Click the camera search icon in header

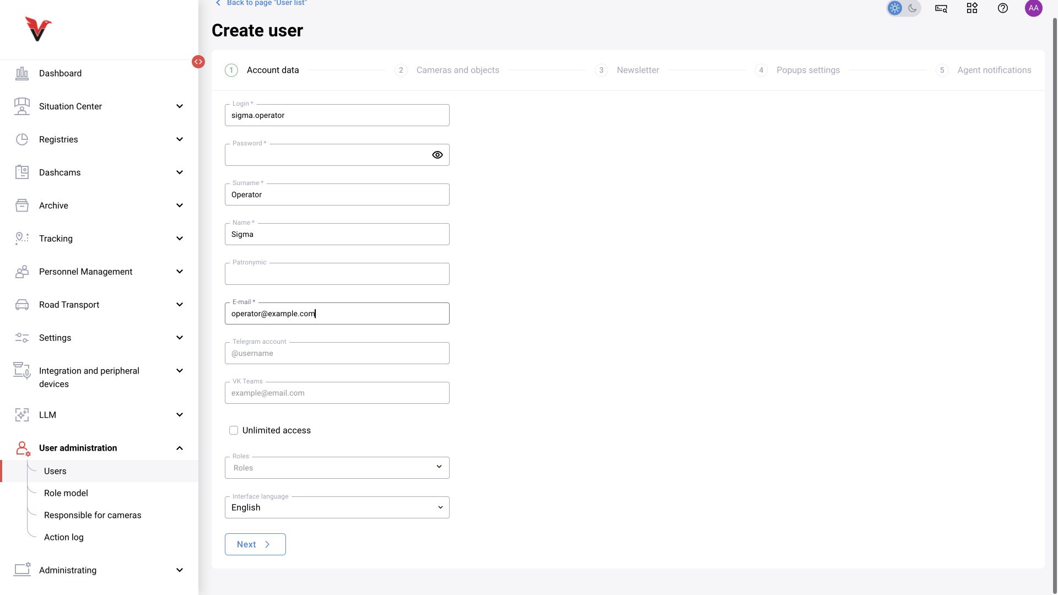(x=941, y=8)
